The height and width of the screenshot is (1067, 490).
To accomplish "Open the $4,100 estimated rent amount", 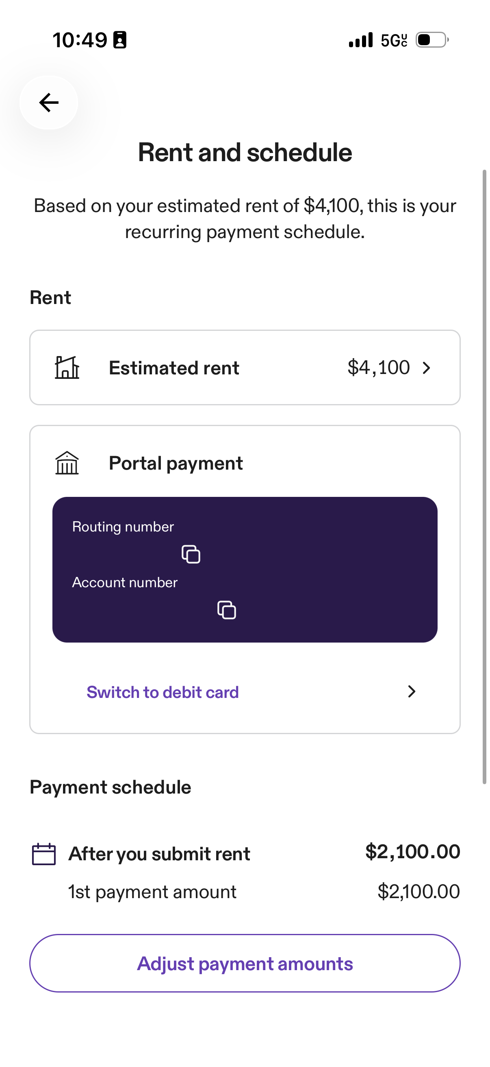I will (x=378, y=367).
